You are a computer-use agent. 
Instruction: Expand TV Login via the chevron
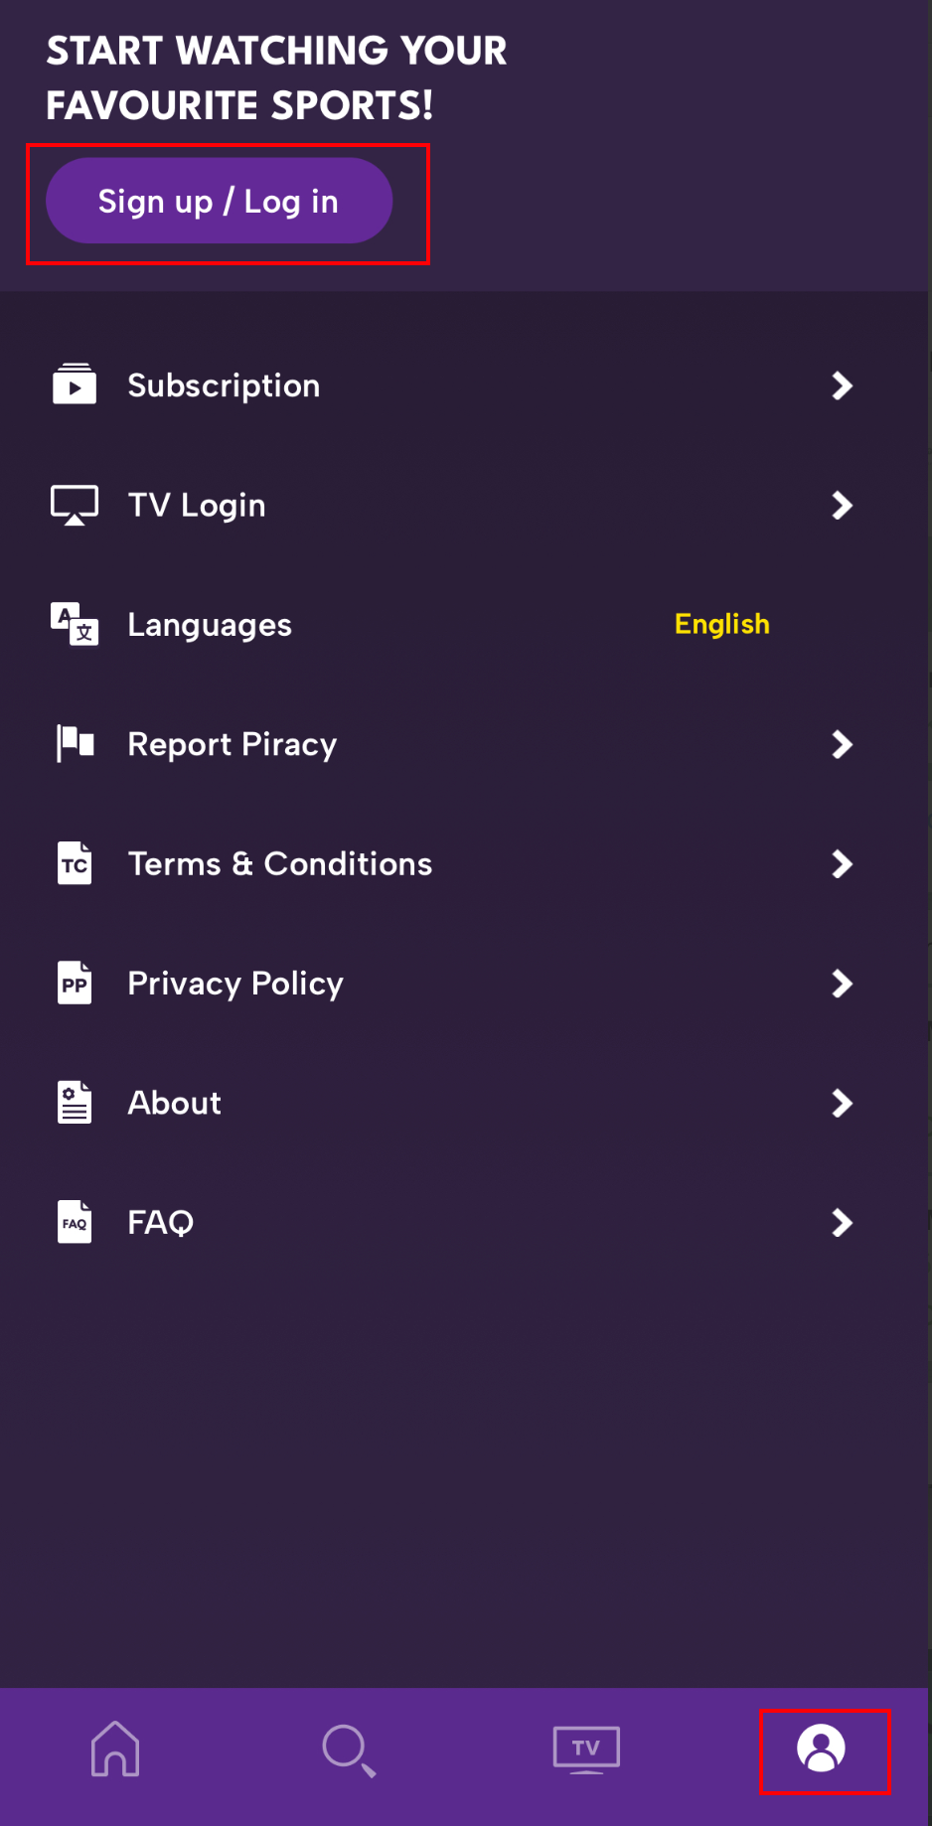(x=843, y=506)
